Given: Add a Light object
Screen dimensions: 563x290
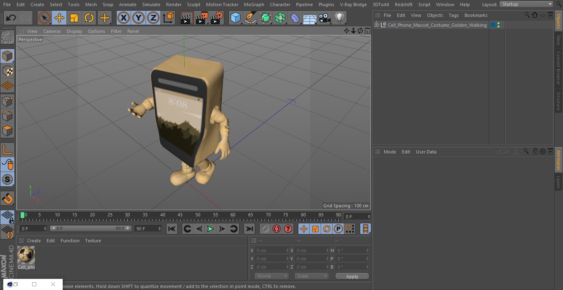Looking at the screenshot, I should pyautogui.click(x=339, y=18).
